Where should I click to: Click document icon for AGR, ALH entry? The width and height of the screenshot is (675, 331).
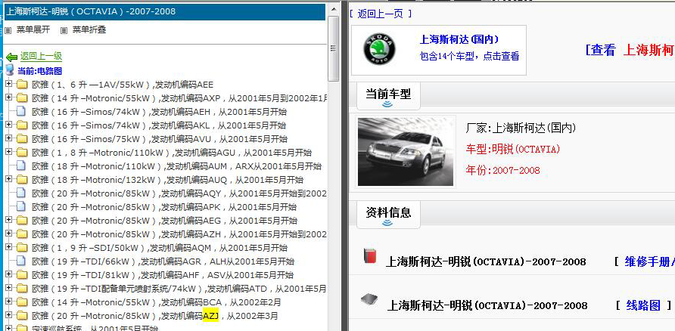pos(21,261)
